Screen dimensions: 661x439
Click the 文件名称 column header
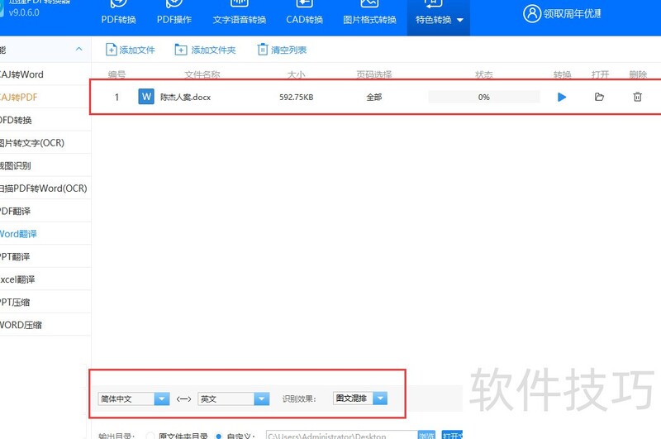coord(202,74)
